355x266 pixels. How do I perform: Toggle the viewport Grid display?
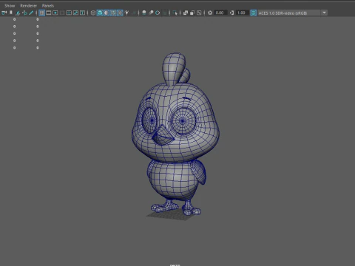point(41,13)
